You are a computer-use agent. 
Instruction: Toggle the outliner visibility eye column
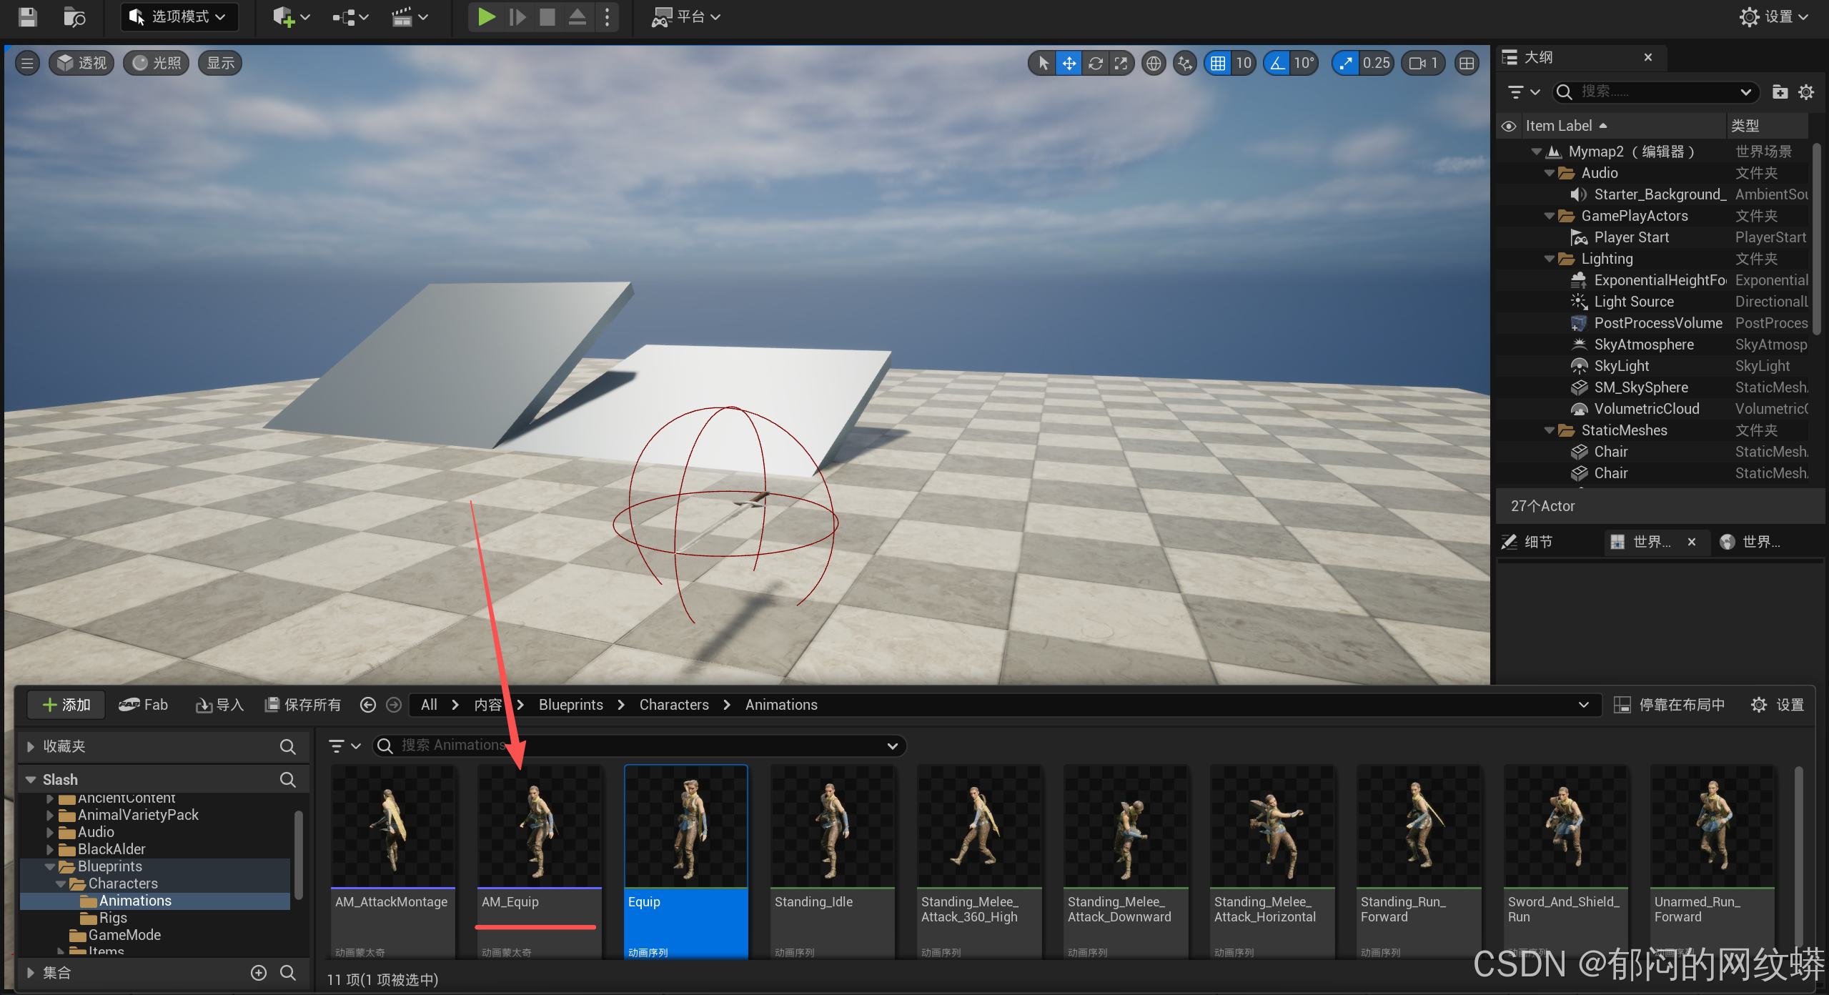(1508, 126)
